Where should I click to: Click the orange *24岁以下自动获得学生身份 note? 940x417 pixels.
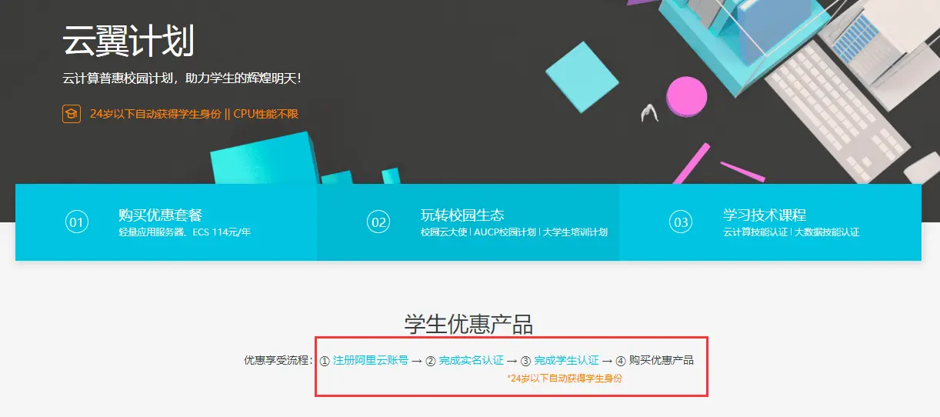(565, 379)
